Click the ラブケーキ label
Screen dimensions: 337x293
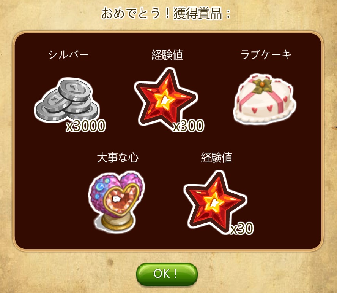[x=266, y=54]
